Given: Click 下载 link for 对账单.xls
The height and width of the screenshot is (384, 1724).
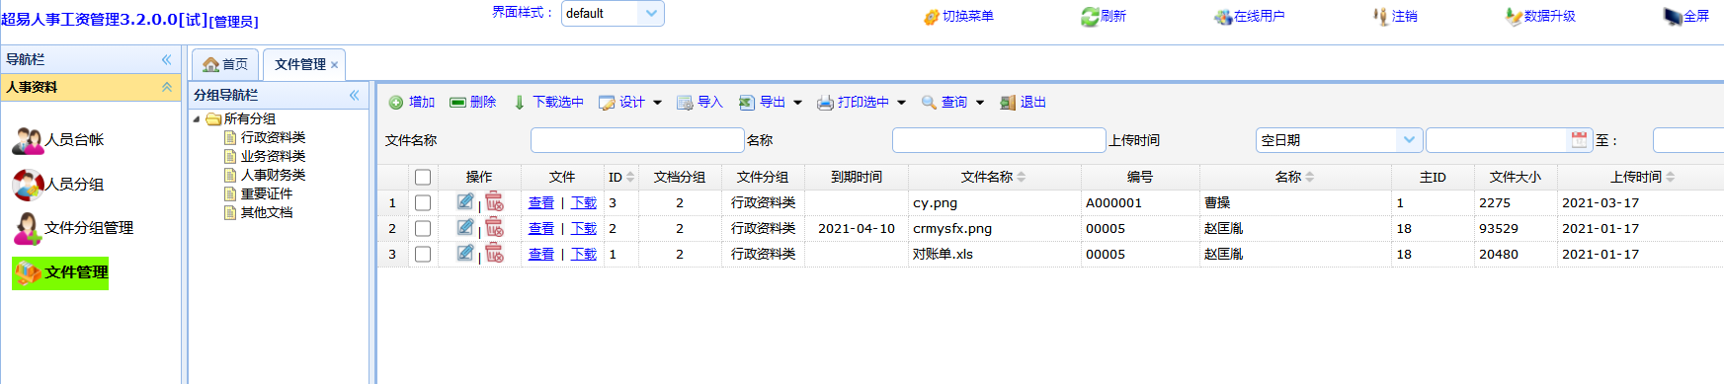Looking at the screenshot, I should coord(584,254).
